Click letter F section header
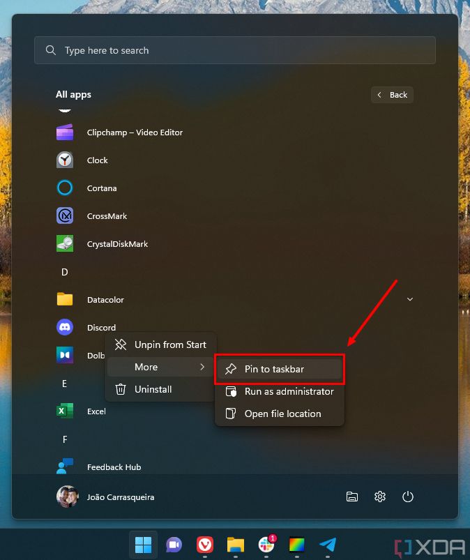This screenshot has height=560, width=470. (65, 439)
